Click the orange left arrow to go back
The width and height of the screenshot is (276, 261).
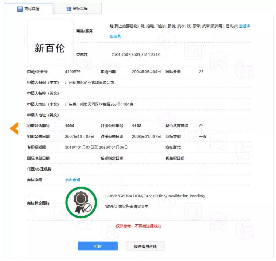14,128
